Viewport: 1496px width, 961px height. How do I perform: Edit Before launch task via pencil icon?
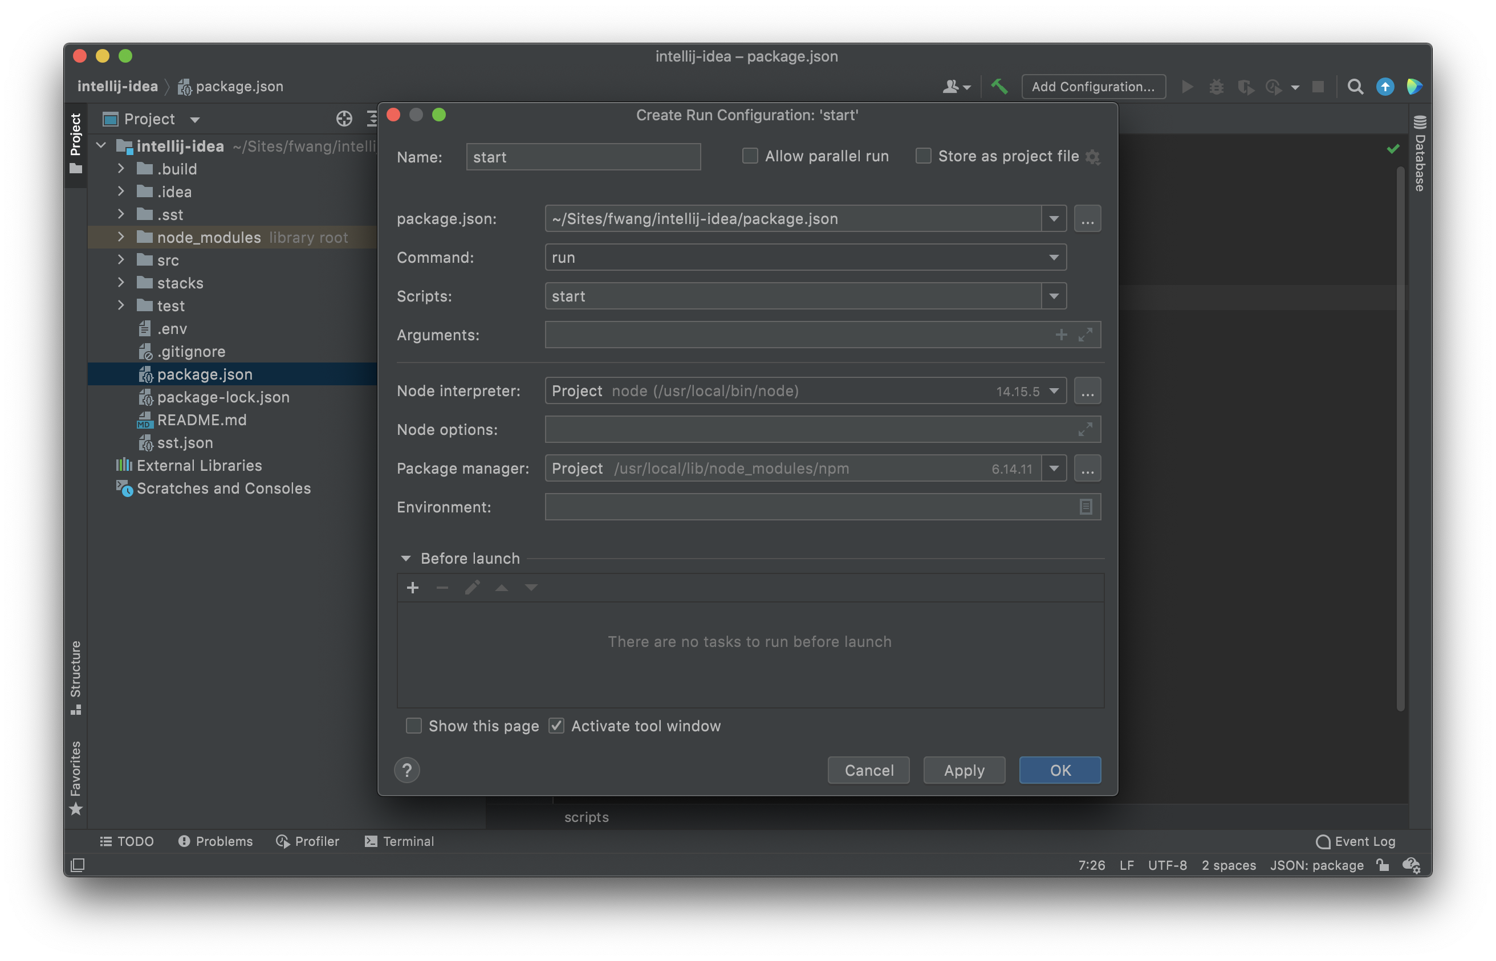tap(472, 587)
